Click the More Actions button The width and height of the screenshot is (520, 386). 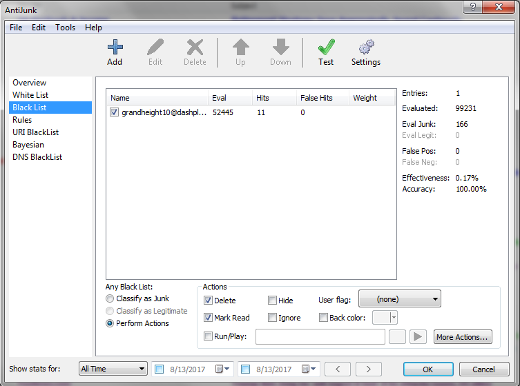click(x=463, y=337)
